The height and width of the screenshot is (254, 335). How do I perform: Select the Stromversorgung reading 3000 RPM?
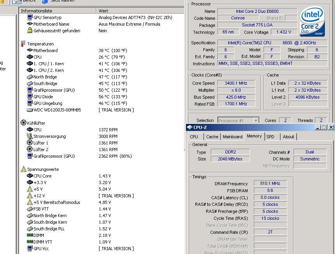point(108,136)
